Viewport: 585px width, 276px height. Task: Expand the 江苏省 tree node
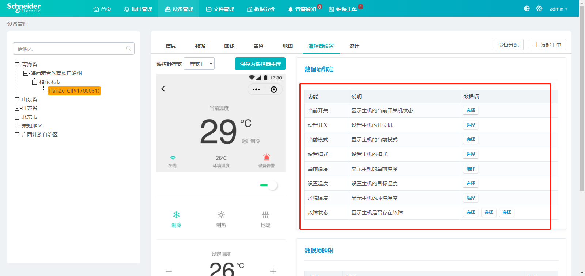point(17,108)
